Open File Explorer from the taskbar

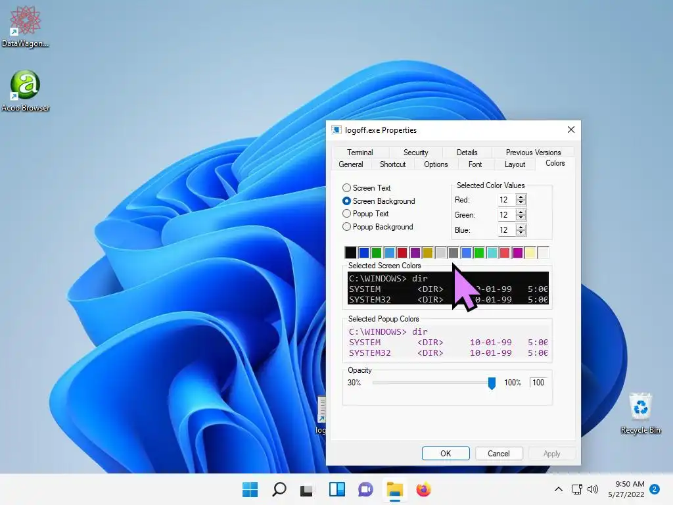point(394,489)
